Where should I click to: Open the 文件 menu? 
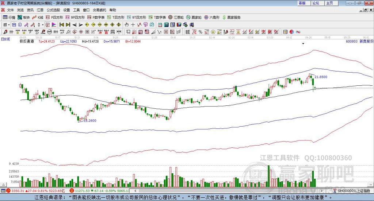[x=10, y=10]
